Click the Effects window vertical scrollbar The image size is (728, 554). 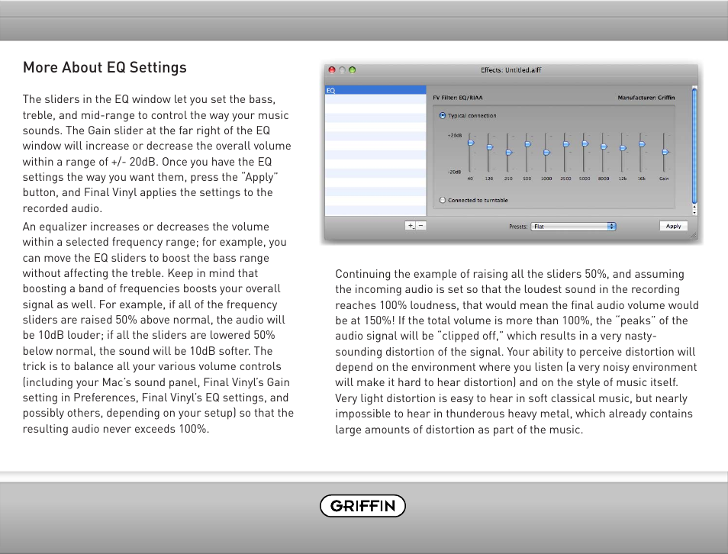pyautogui.click(x=694, y=147)
